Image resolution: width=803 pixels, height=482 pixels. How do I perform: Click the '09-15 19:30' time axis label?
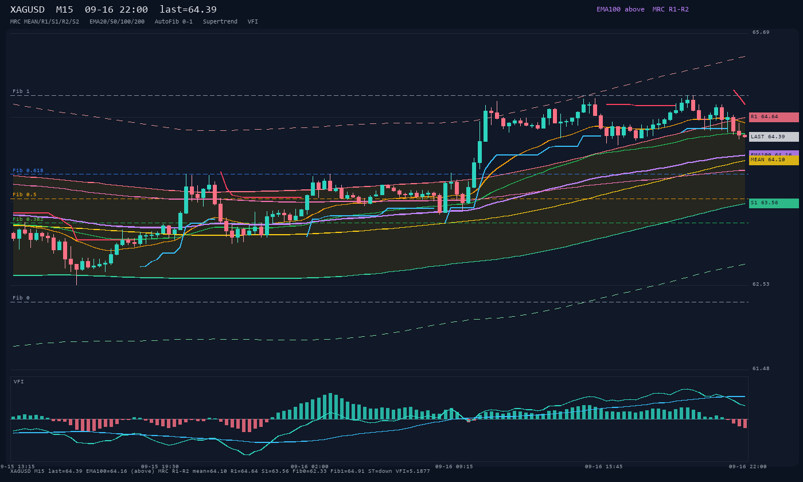coord(159,467)
